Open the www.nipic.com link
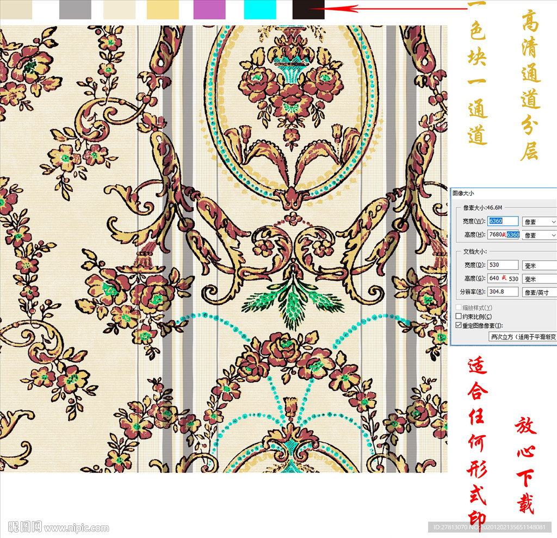 77,528
